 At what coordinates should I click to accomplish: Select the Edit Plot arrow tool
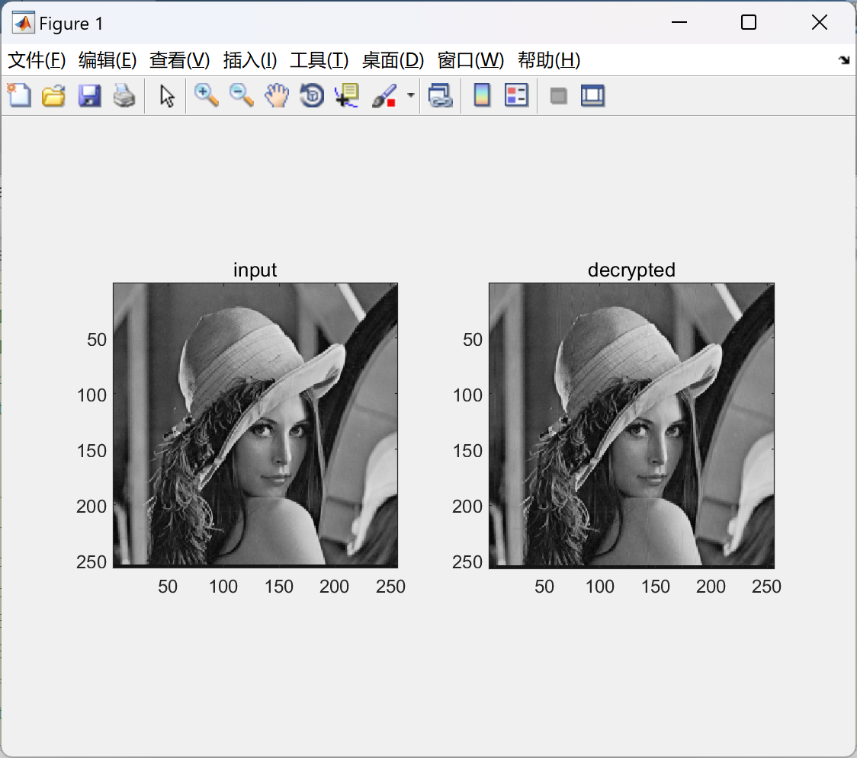click(x=167, y=95)
